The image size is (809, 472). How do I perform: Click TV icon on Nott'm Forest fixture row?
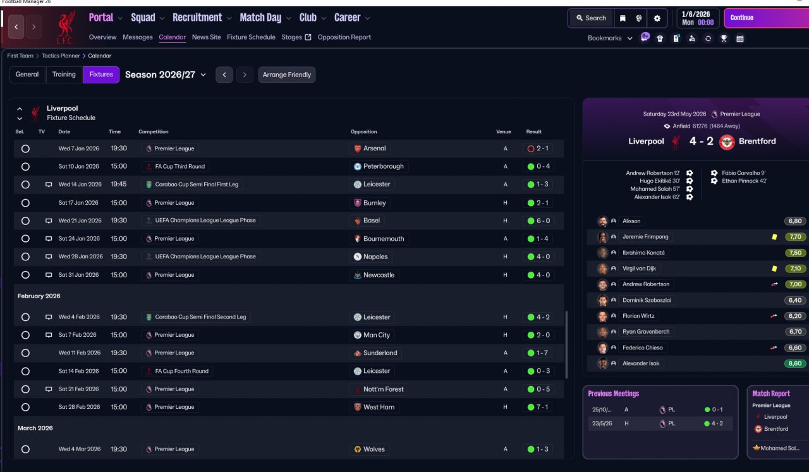coord(49,389)
